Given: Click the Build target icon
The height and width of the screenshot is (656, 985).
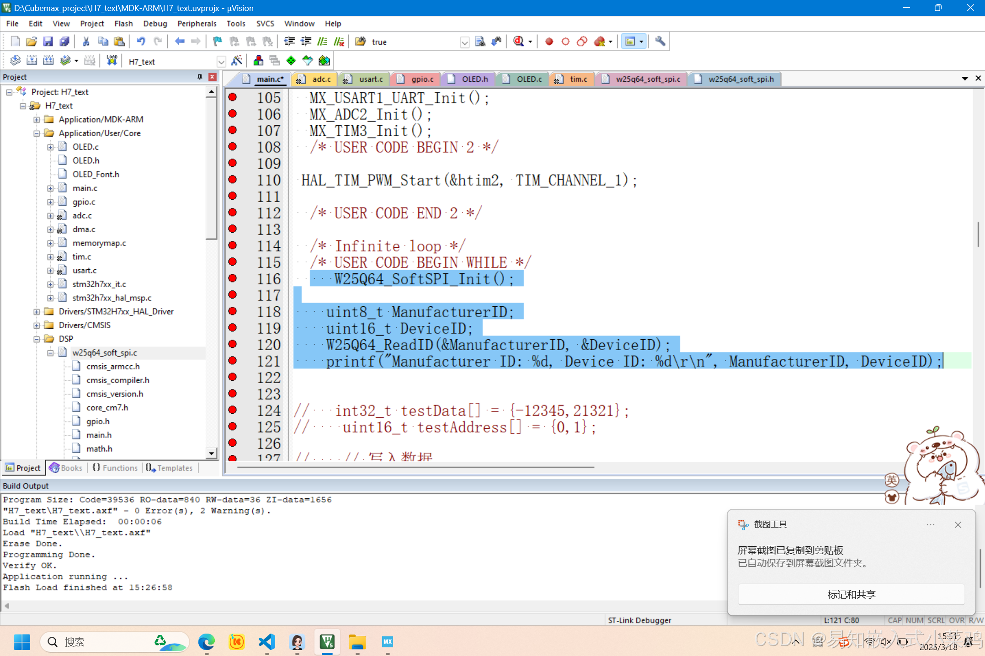Looking at the screenshot, I should [32, 61].
